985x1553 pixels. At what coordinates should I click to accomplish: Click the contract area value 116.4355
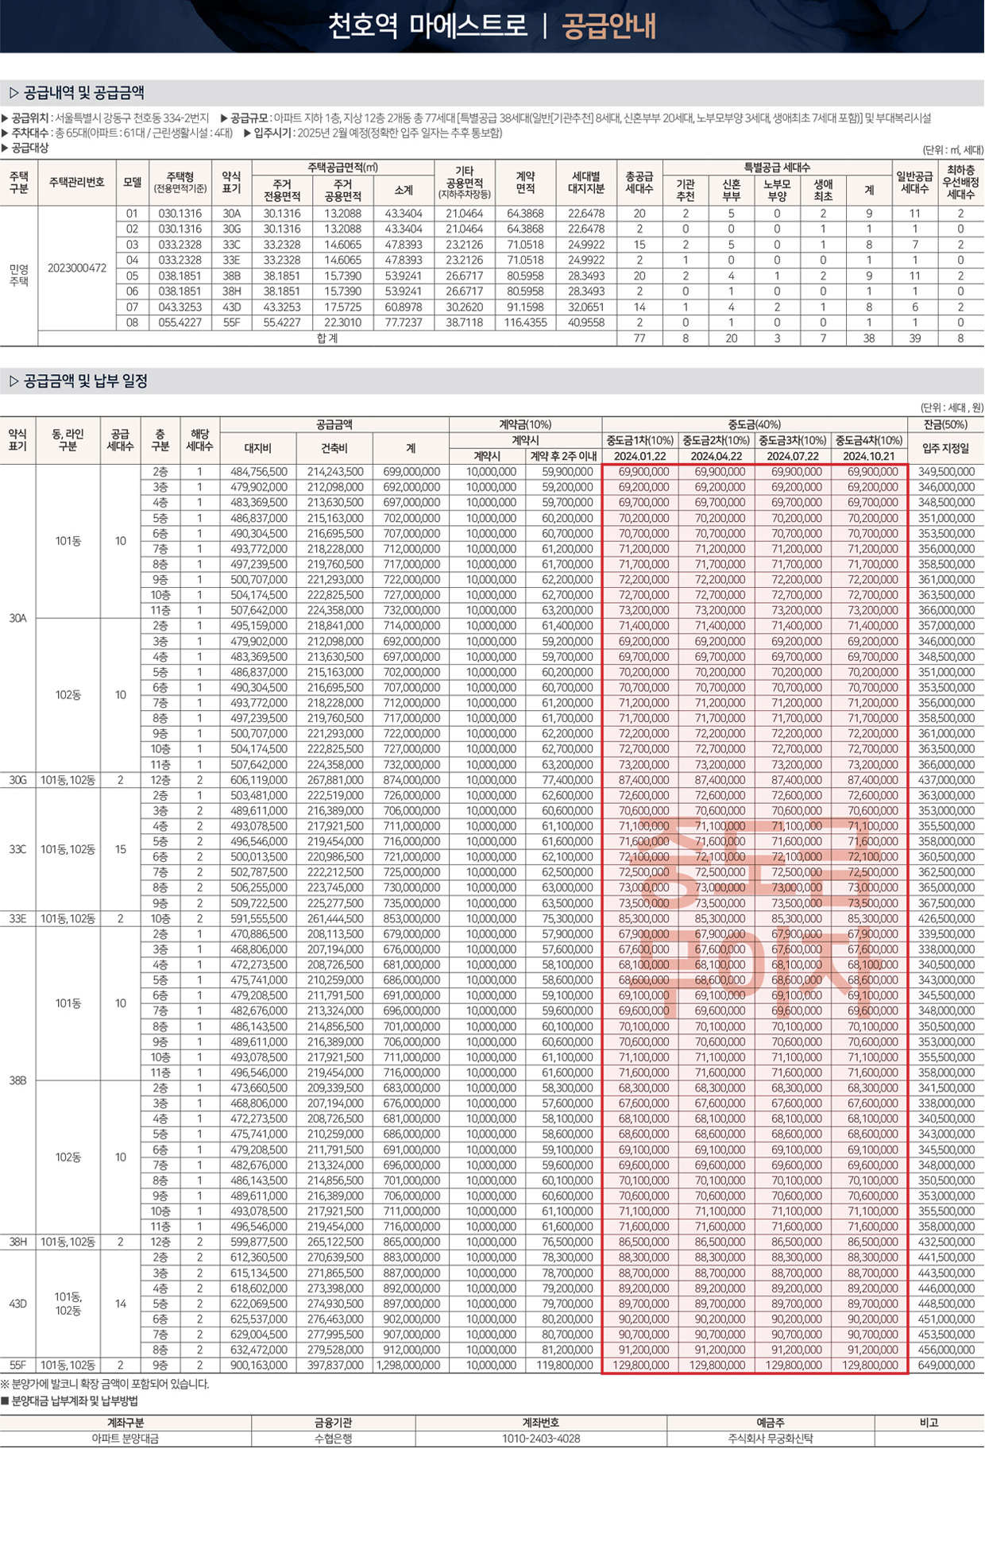click(525, 323)
